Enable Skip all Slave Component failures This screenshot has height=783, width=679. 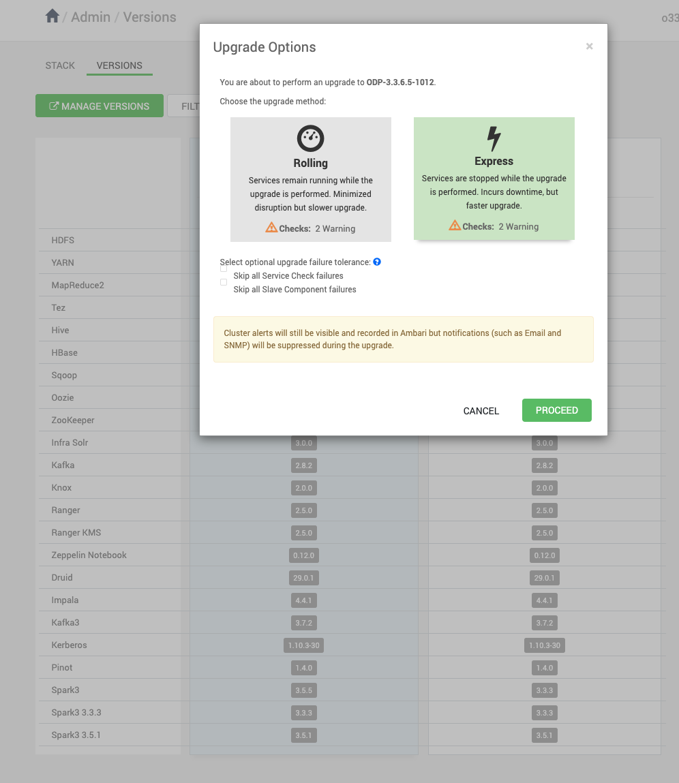224,282
